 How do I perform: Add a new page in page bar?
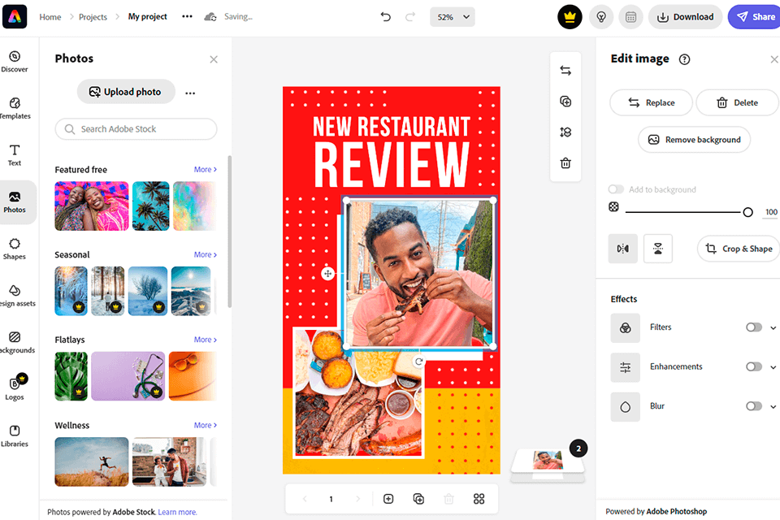point(388,499)
